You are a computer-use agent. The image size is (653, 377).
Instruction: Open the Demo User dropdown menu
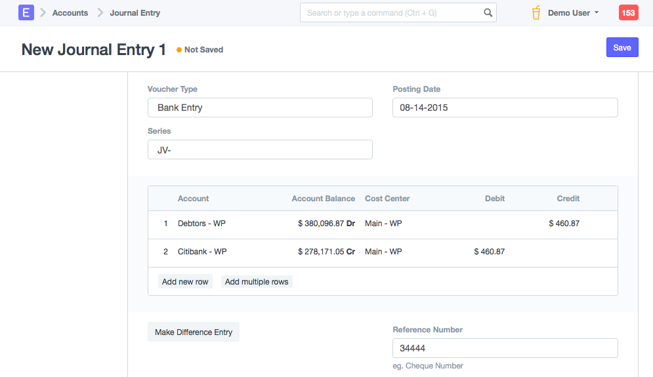tap(573, 12)
